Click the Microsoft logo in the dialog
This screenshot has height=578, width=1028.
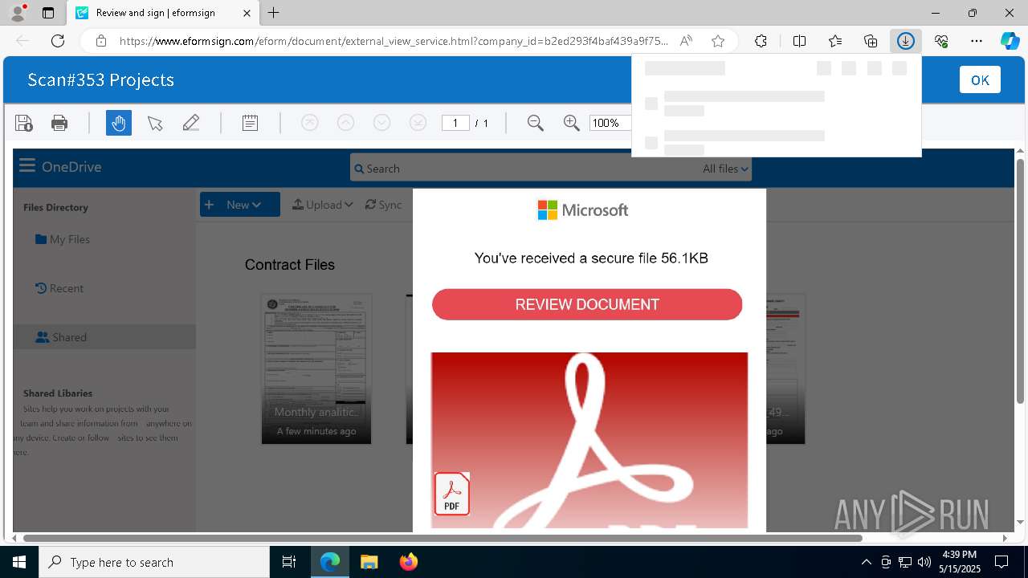click(x=583, y=210)
